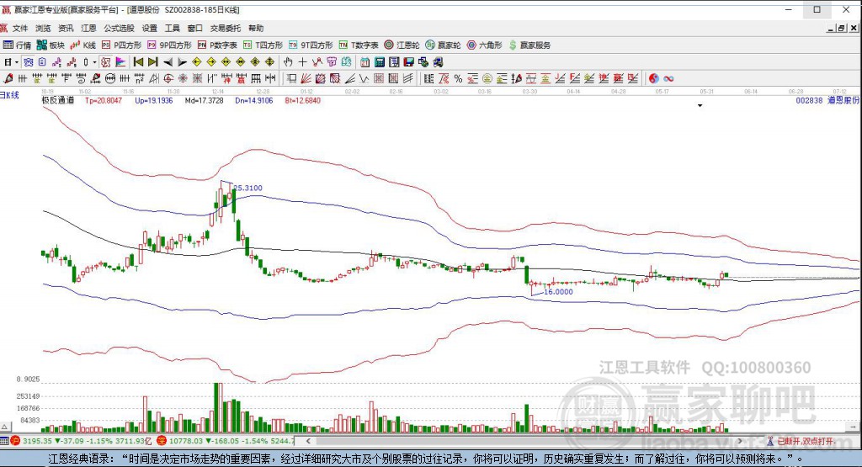Open 赢家服务 with the dollar icon
862x467 pixels.
[529, 45]
